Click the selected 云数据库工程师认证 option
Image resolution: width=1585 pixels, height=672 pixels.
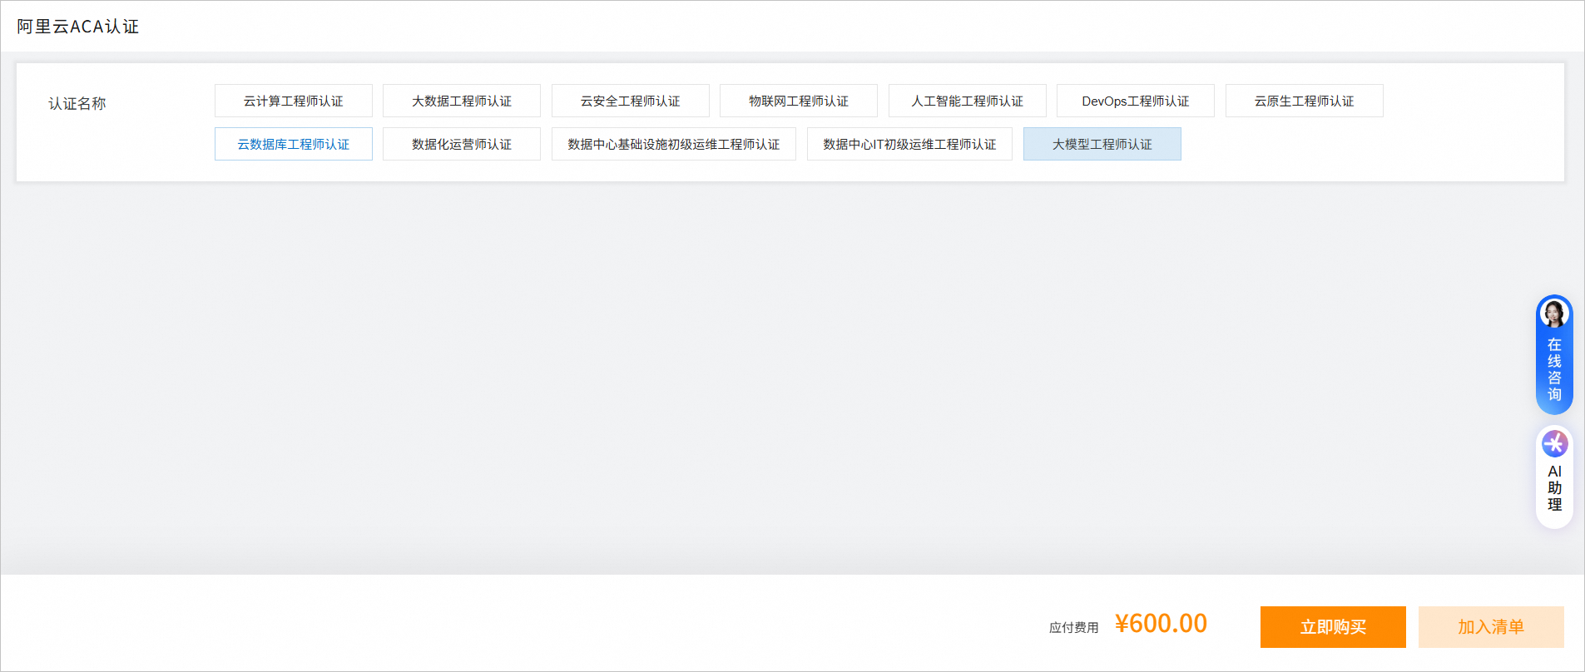point(293,144)
